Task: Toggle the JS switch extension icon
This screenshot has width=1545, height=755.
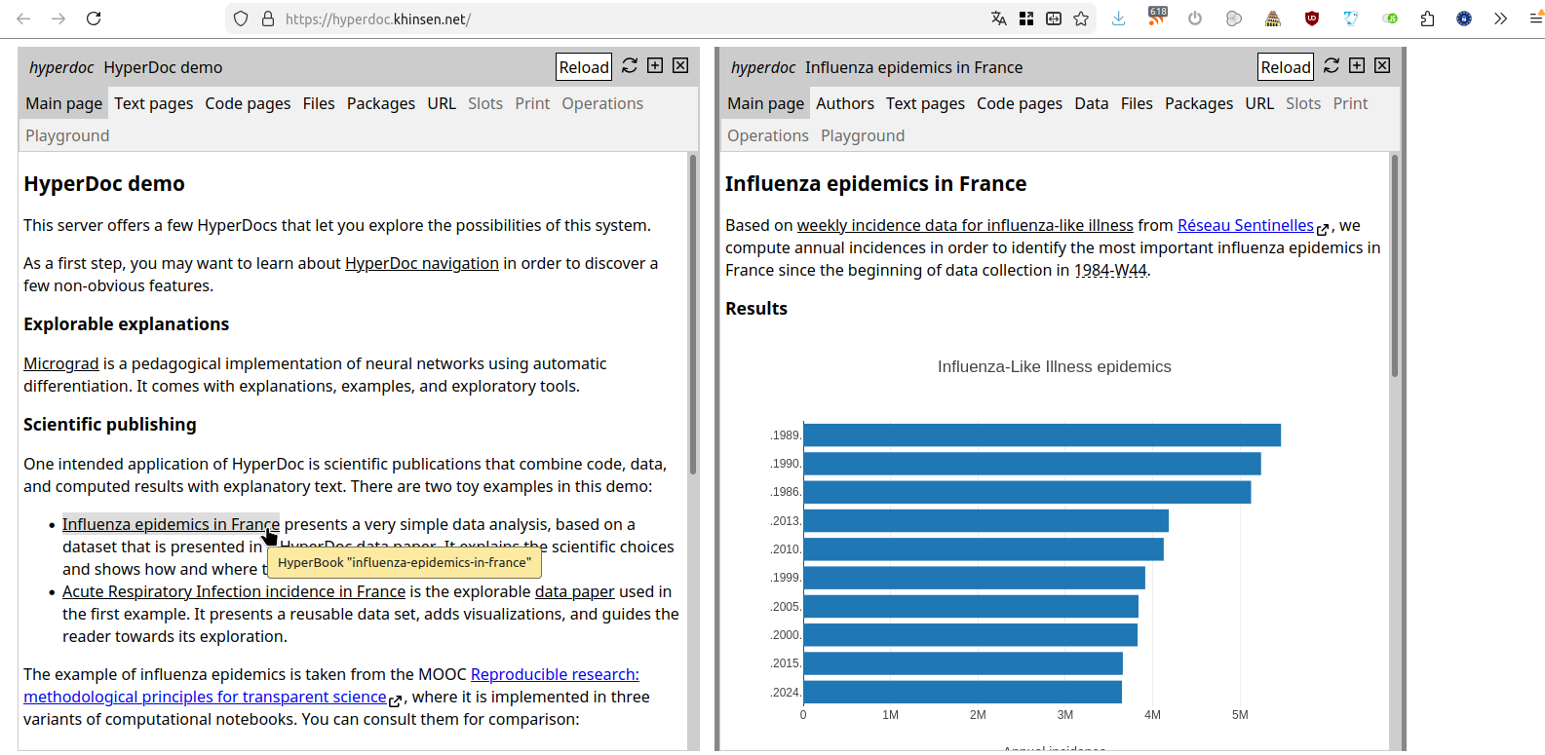Action: pyautogui.click(x=1390, y=19)
